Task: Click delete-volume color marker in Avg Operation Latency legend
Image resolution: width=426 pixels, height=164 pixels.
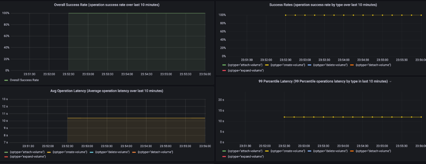Action: tap(91, 152)
